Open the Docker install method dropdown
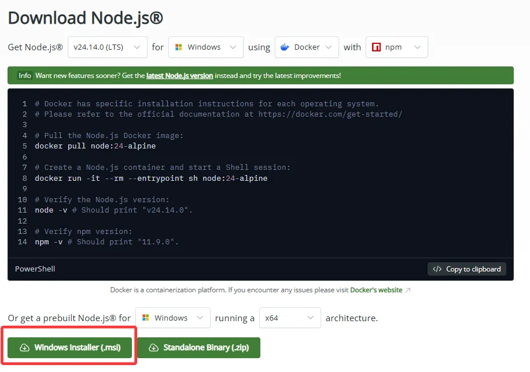The width and height of the screenshot is (530, 372). pyautogui.click(x=307, y=47)
